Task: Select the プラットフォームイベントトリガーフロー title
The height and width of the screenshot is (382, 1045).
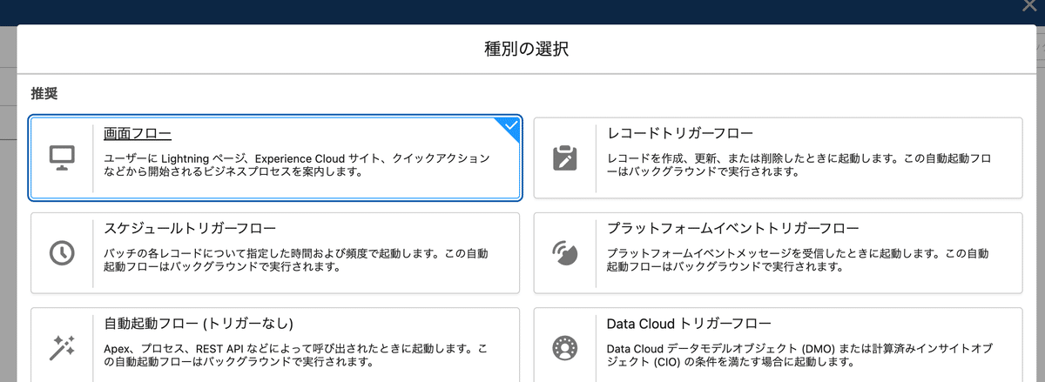Action: coord(732,229)
